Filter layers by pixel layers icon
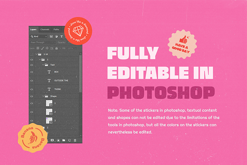Viewport: 247px width, 165px height. (x=51, y=37)
